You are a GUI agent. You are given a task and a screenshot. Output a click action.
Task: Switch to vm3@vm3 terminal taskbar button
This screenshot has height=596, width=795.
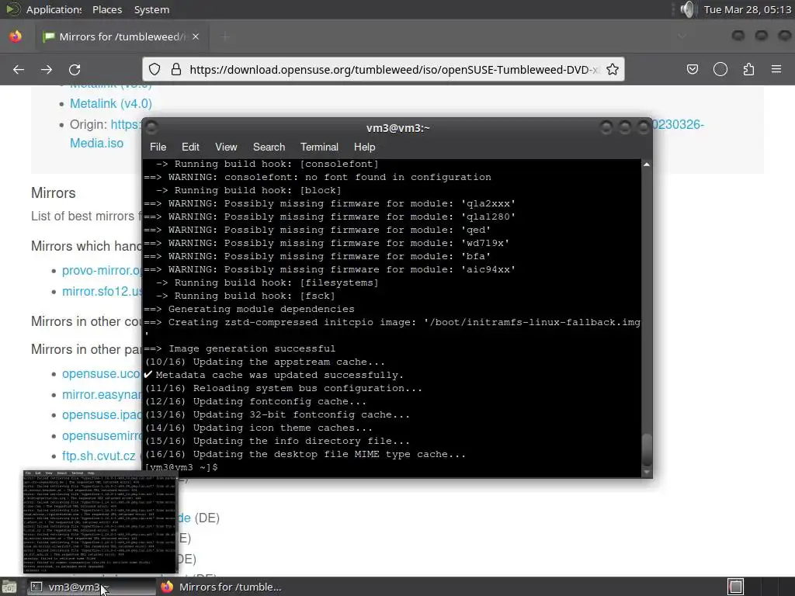[x=91, y=587]
